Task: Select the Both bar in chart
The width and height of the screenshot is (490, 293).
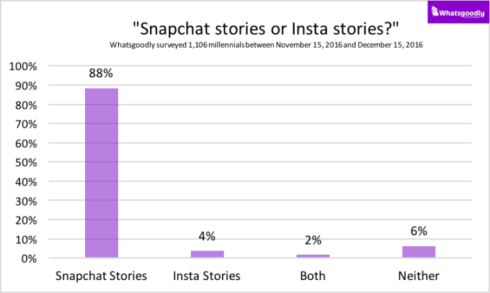Action: (313, 256)
